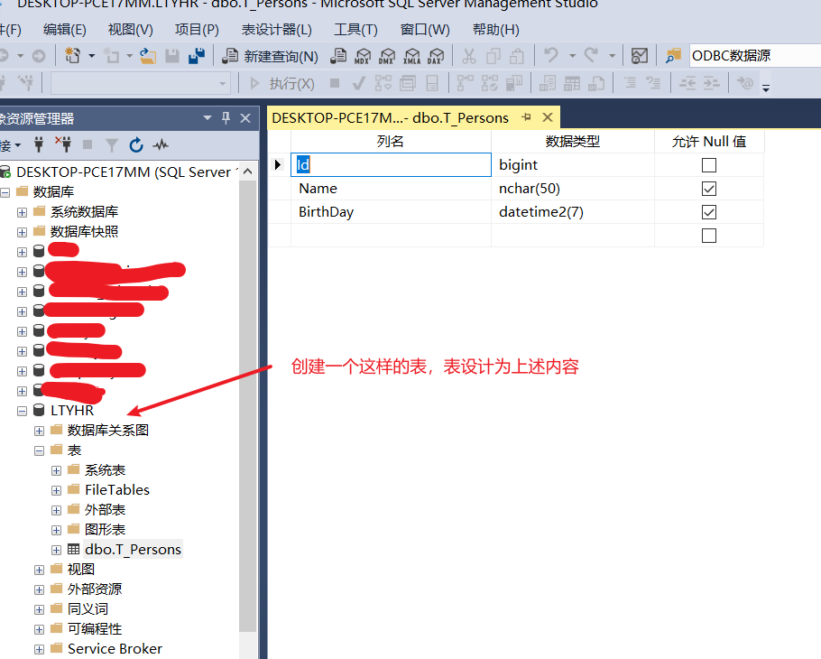Open the 工具(T) menu
The height and width of the screenshot is (659, 821).
355,29
